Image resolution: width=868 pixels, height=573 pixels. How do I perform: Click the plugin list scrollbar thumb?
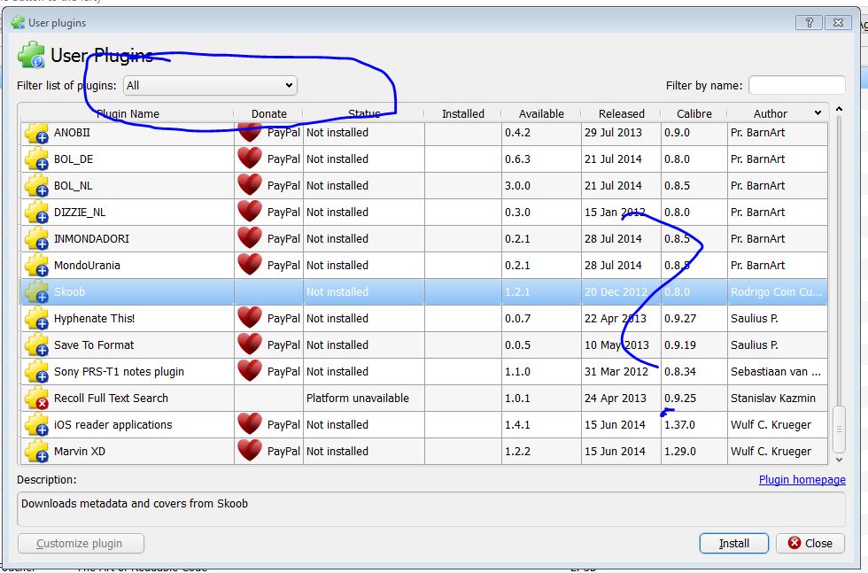coord(840,430)
